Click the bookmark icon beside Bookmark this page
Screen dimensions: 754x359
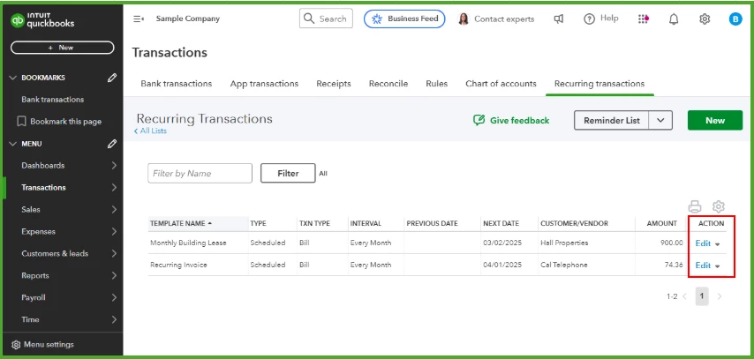point(21,122)
